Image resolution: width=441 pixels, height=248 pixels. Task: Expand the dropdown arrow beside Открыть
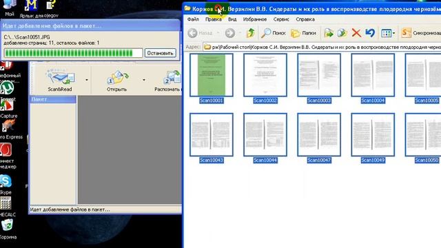tap(144, 80)
